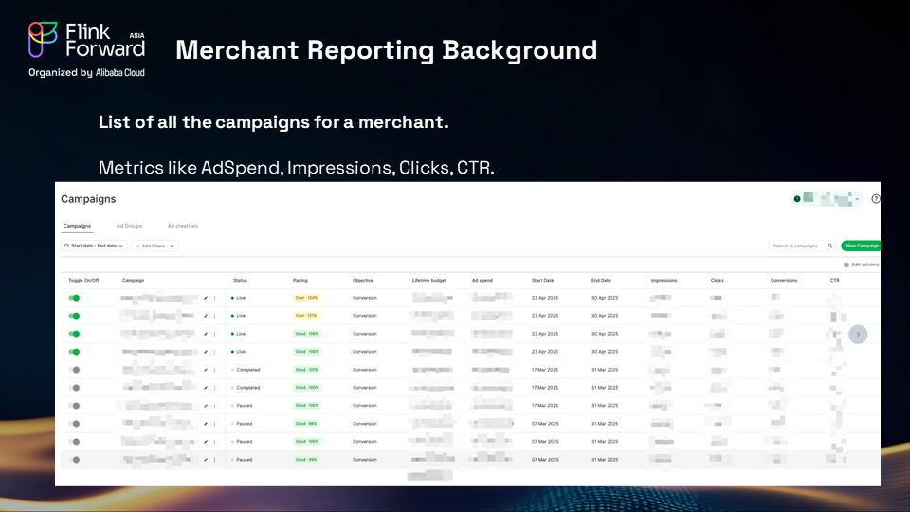Turn off the Over 121% campaign toggle

(x=74, y=316)
